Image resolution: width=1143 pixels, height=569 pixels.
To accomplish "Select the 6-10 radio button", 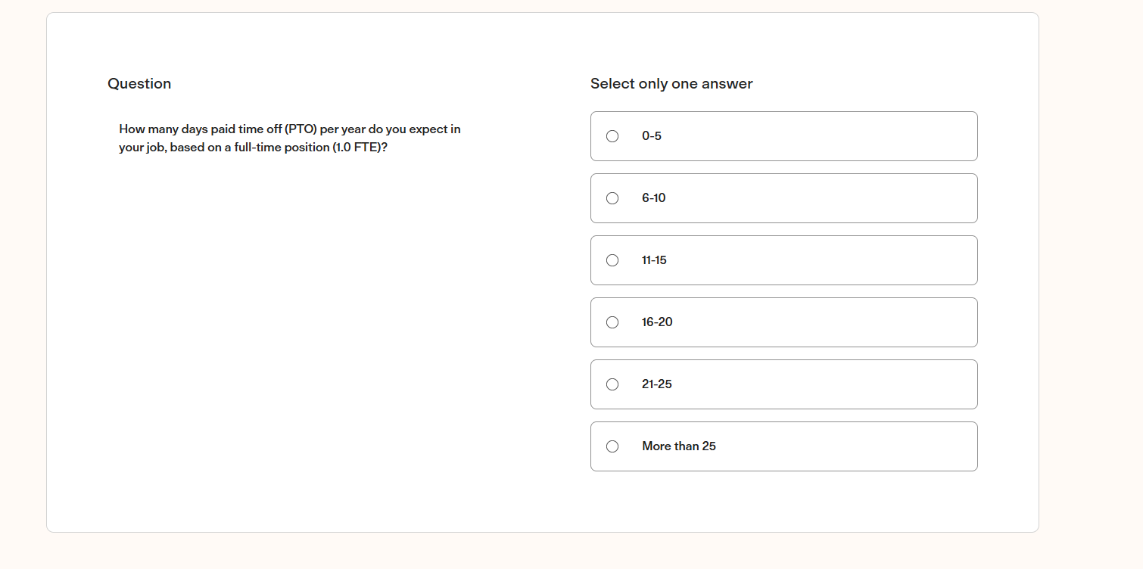I will (612, 198).
